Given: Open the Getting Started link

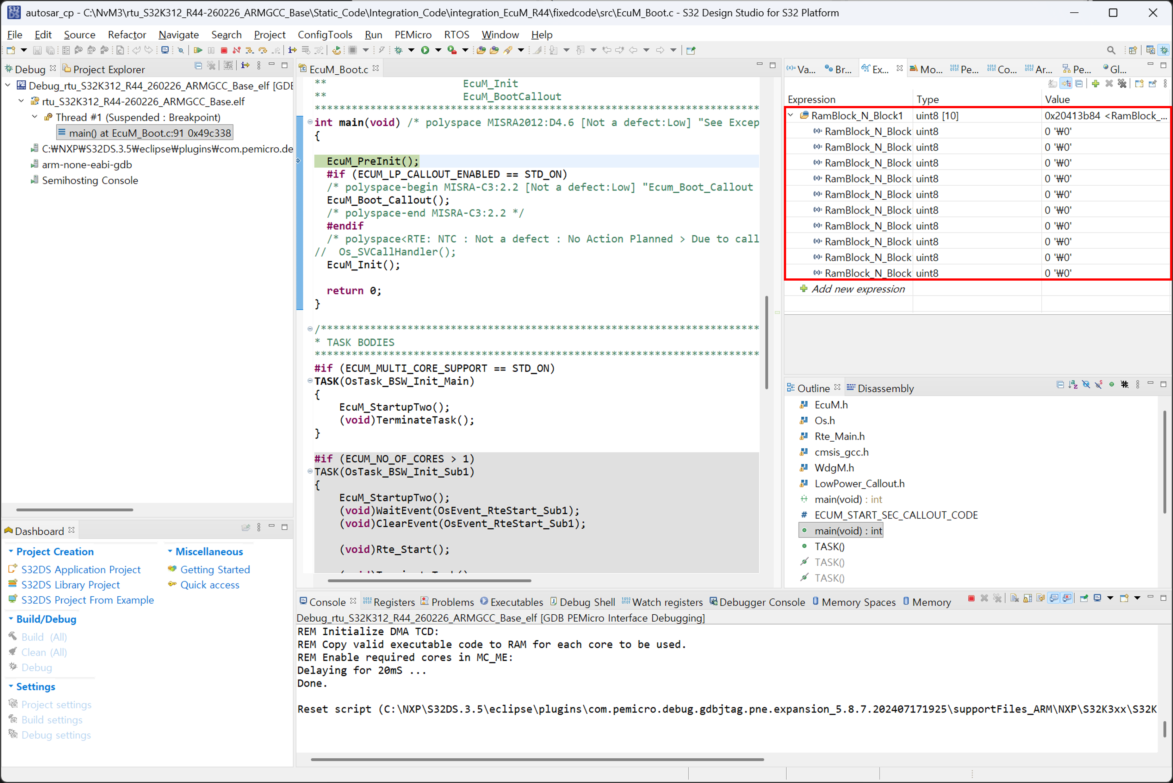Looking at the screenshot, I should pyautogui.click(x=215, y=569).
